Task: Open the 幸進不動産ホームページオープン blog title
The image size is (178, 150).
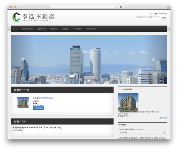Action: click(37, 128)
